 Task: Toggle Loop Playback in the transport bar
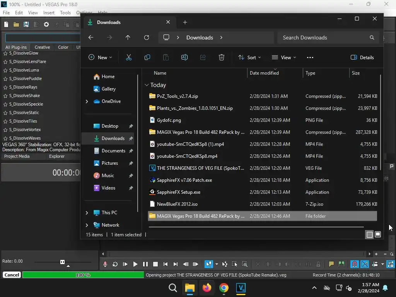pos(115,264)
